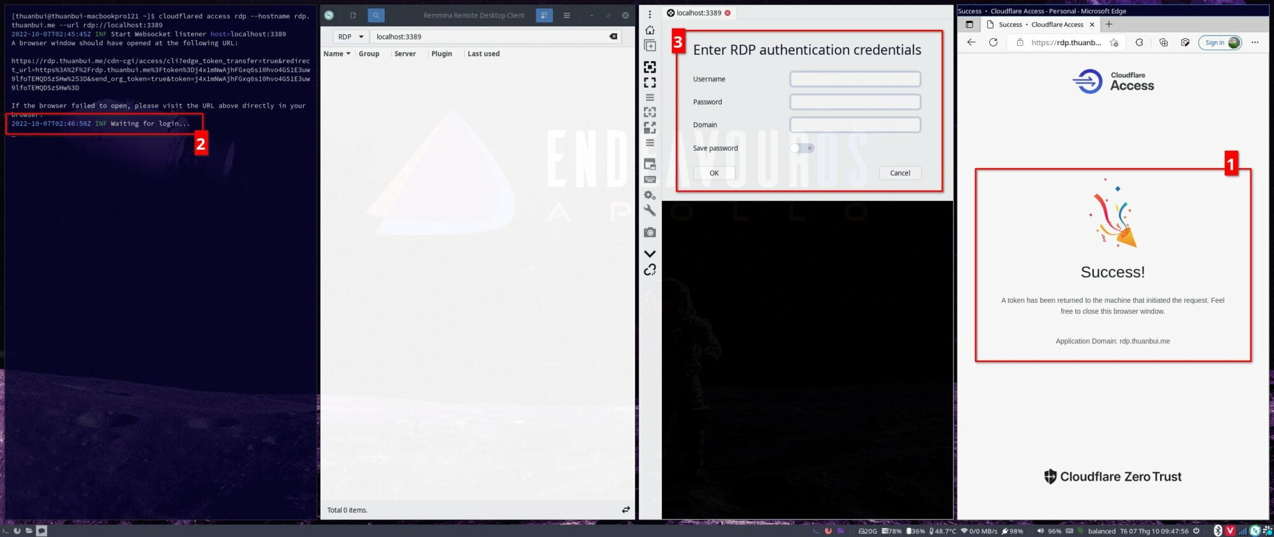
Task: Click the Username input field
Action: pyautogui.click(x=855, y=79)
